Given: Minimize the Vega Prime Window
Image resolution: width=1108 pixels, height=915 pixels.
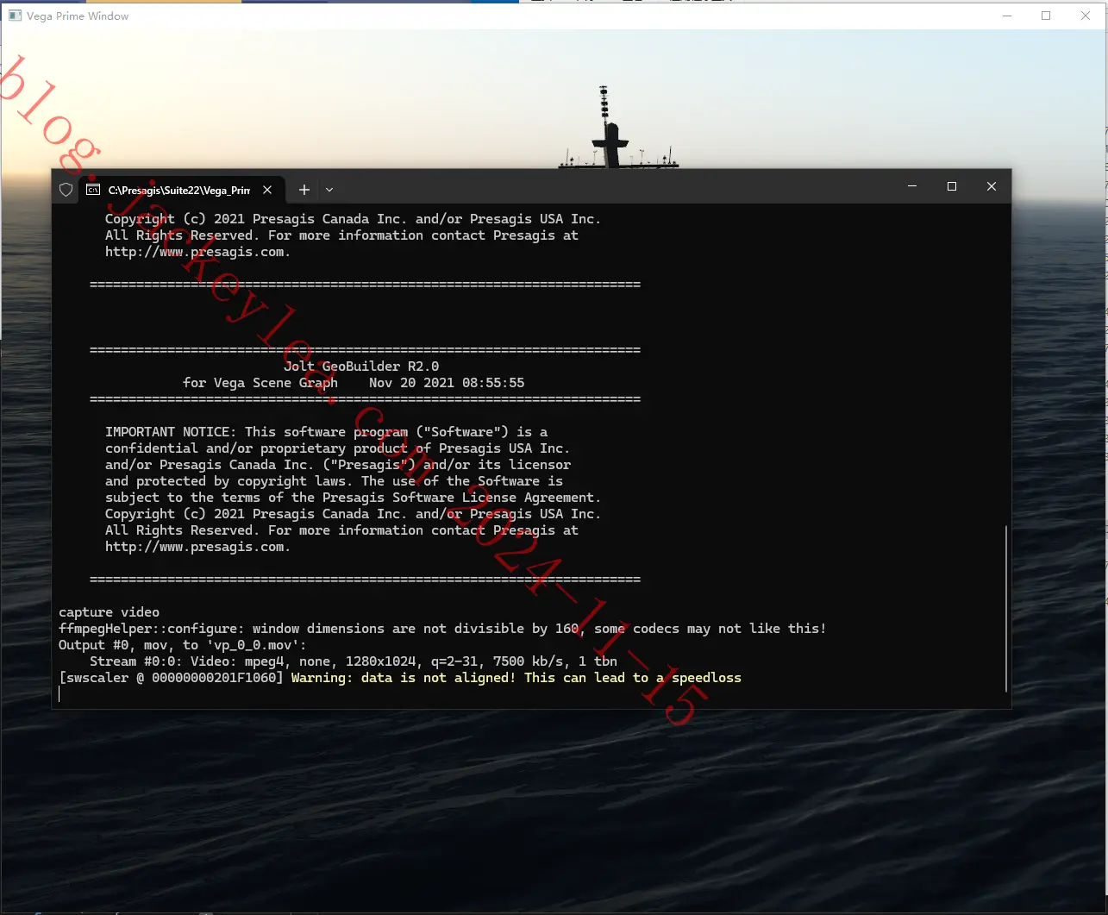Looking at the screenshot, I should coord(1006,16).
